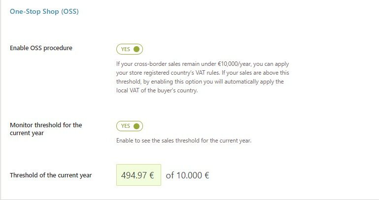Click the 494.97 € threshold value box
Viewport: 379px width, 200px height.
click(x=138, y=175)
